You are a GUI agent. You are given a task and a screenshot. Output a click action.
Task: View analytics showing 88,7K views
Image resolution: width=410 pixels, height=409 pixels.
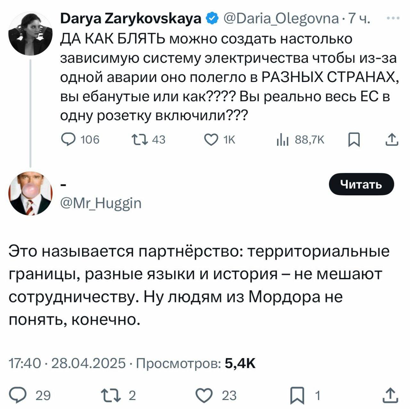pos(283,140)
